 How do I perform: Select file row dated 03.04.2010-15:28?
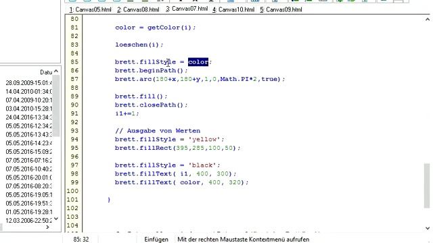[x=28, y=109]
